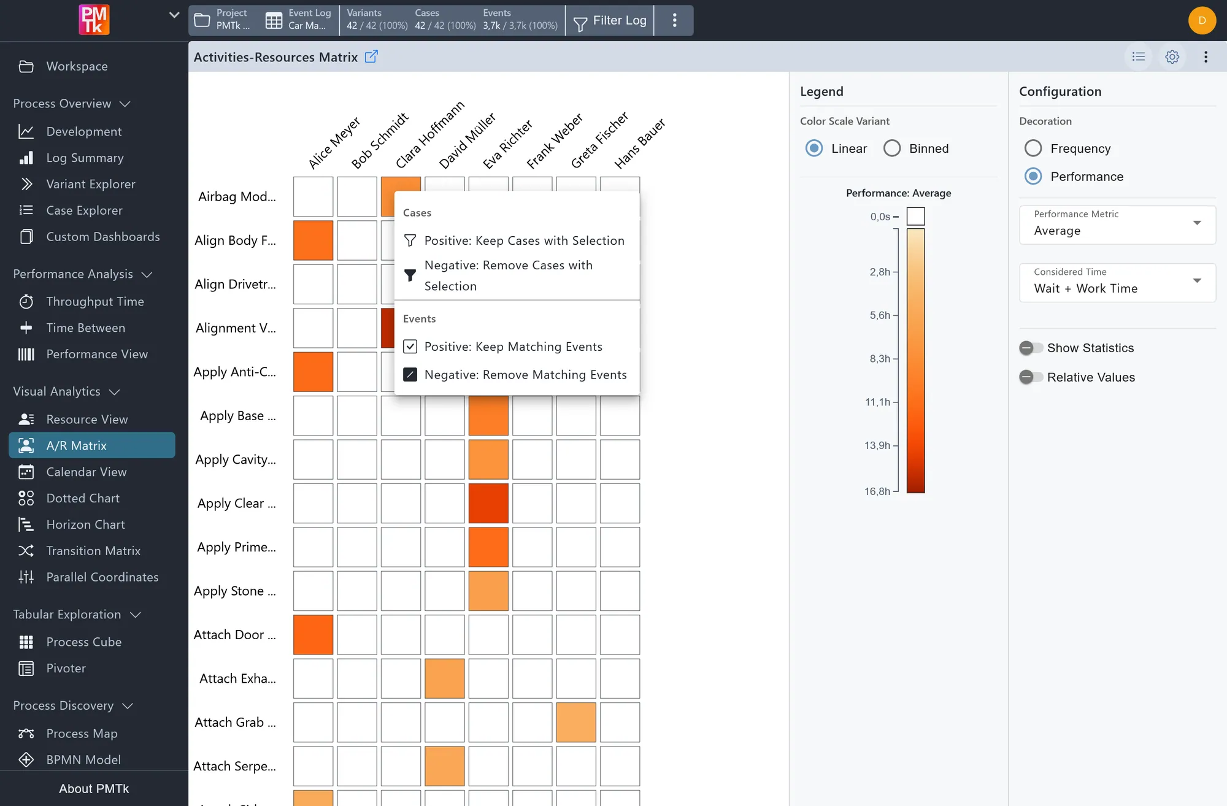Click the white 0,0s legend box

915,216
